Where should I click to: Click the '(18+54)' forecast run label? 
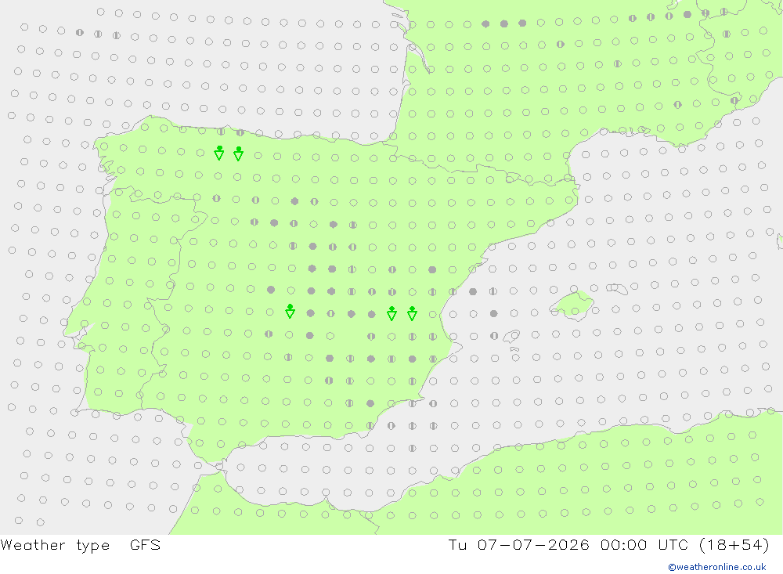[734, 544]
